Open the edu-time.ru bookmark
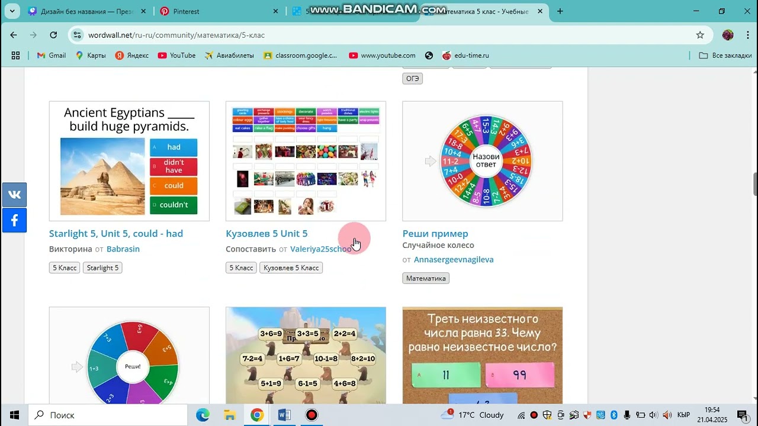Screen dimensions: 758x426 [465, 55]
